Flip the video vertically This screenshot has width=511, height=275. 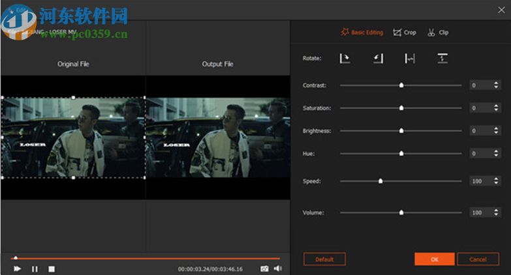pos(442,59)
